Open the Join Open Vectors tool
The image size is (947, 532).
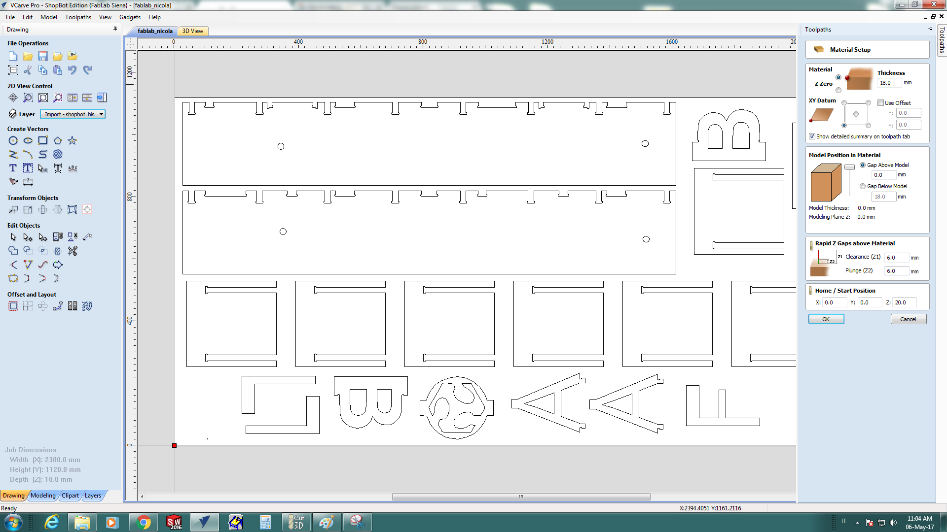pos(13,279)
